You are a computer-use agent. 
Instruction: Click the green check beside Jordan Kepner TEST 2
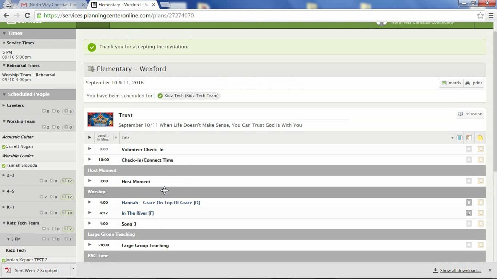click(4, 260)
